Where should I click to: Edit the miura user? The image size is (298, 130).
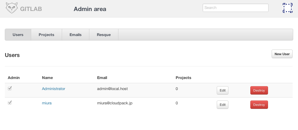[222, 105]
